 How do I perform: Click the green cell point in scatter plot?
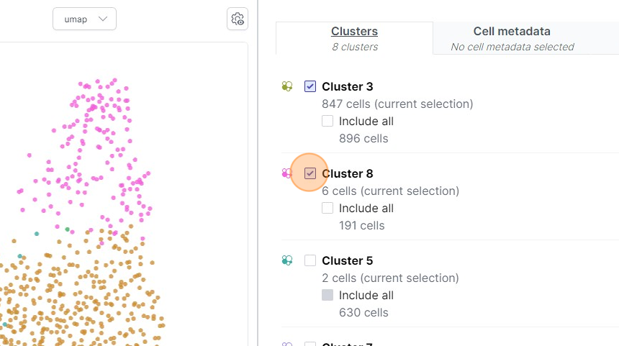68,229
